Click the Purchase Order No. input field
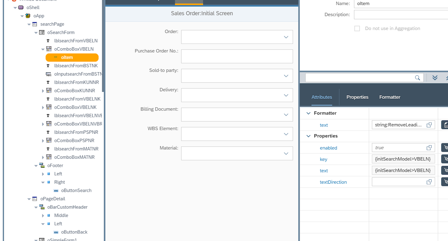This screenshot has width=448, height=241. click(237, 56)
